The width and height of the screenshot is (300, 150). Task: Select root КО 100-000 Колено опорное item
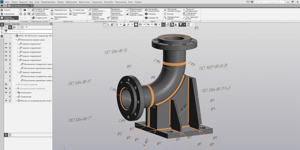[34, 36]
